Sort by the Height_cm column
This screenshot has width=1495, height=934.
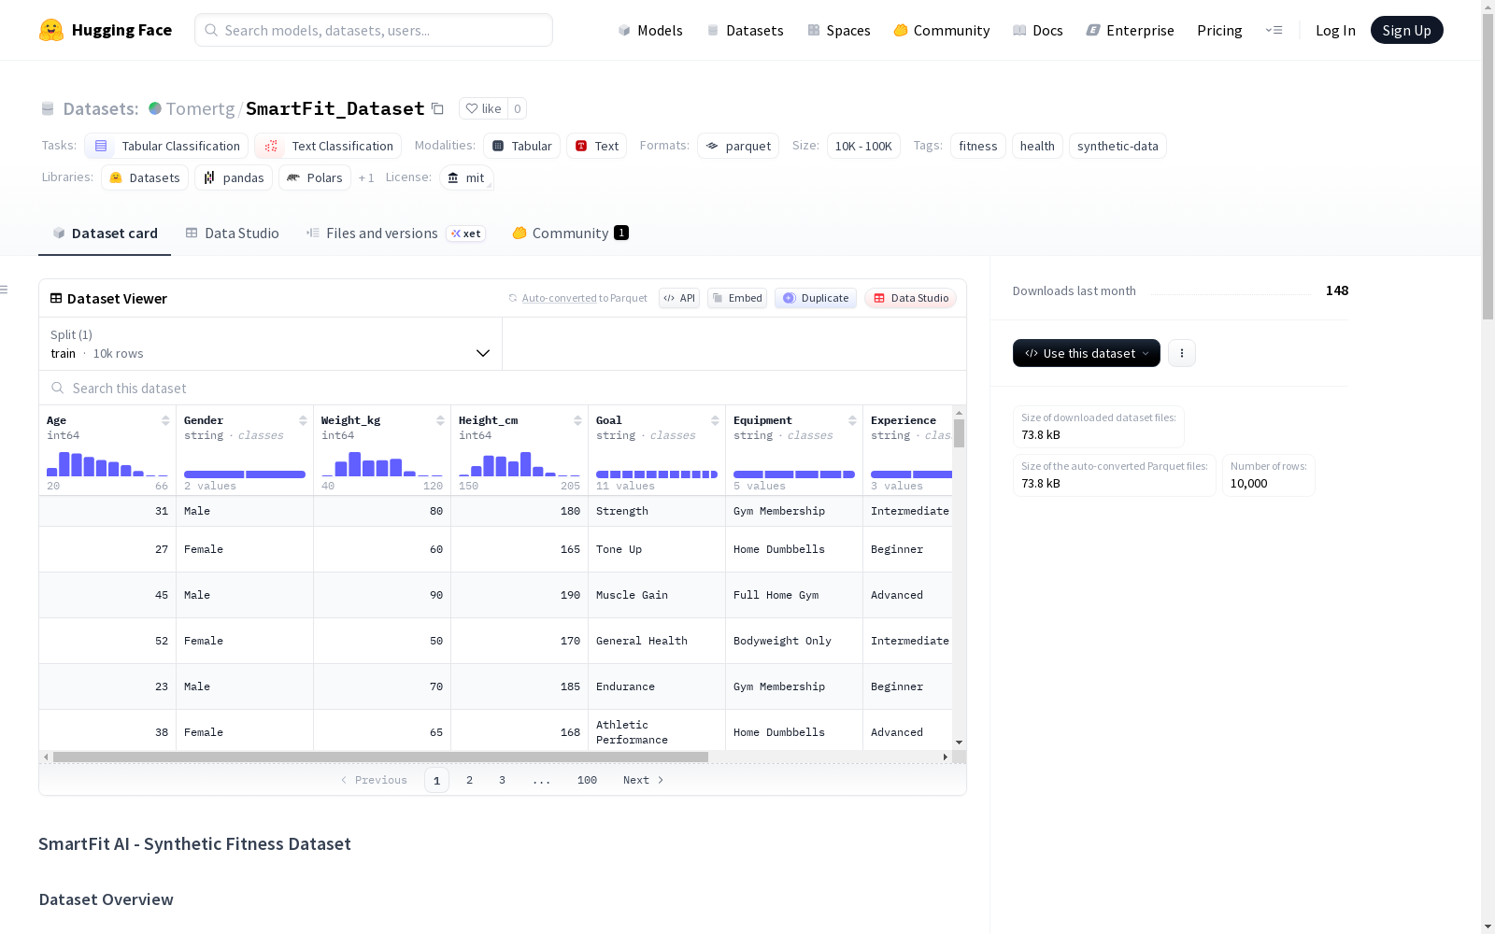(577, 420)
